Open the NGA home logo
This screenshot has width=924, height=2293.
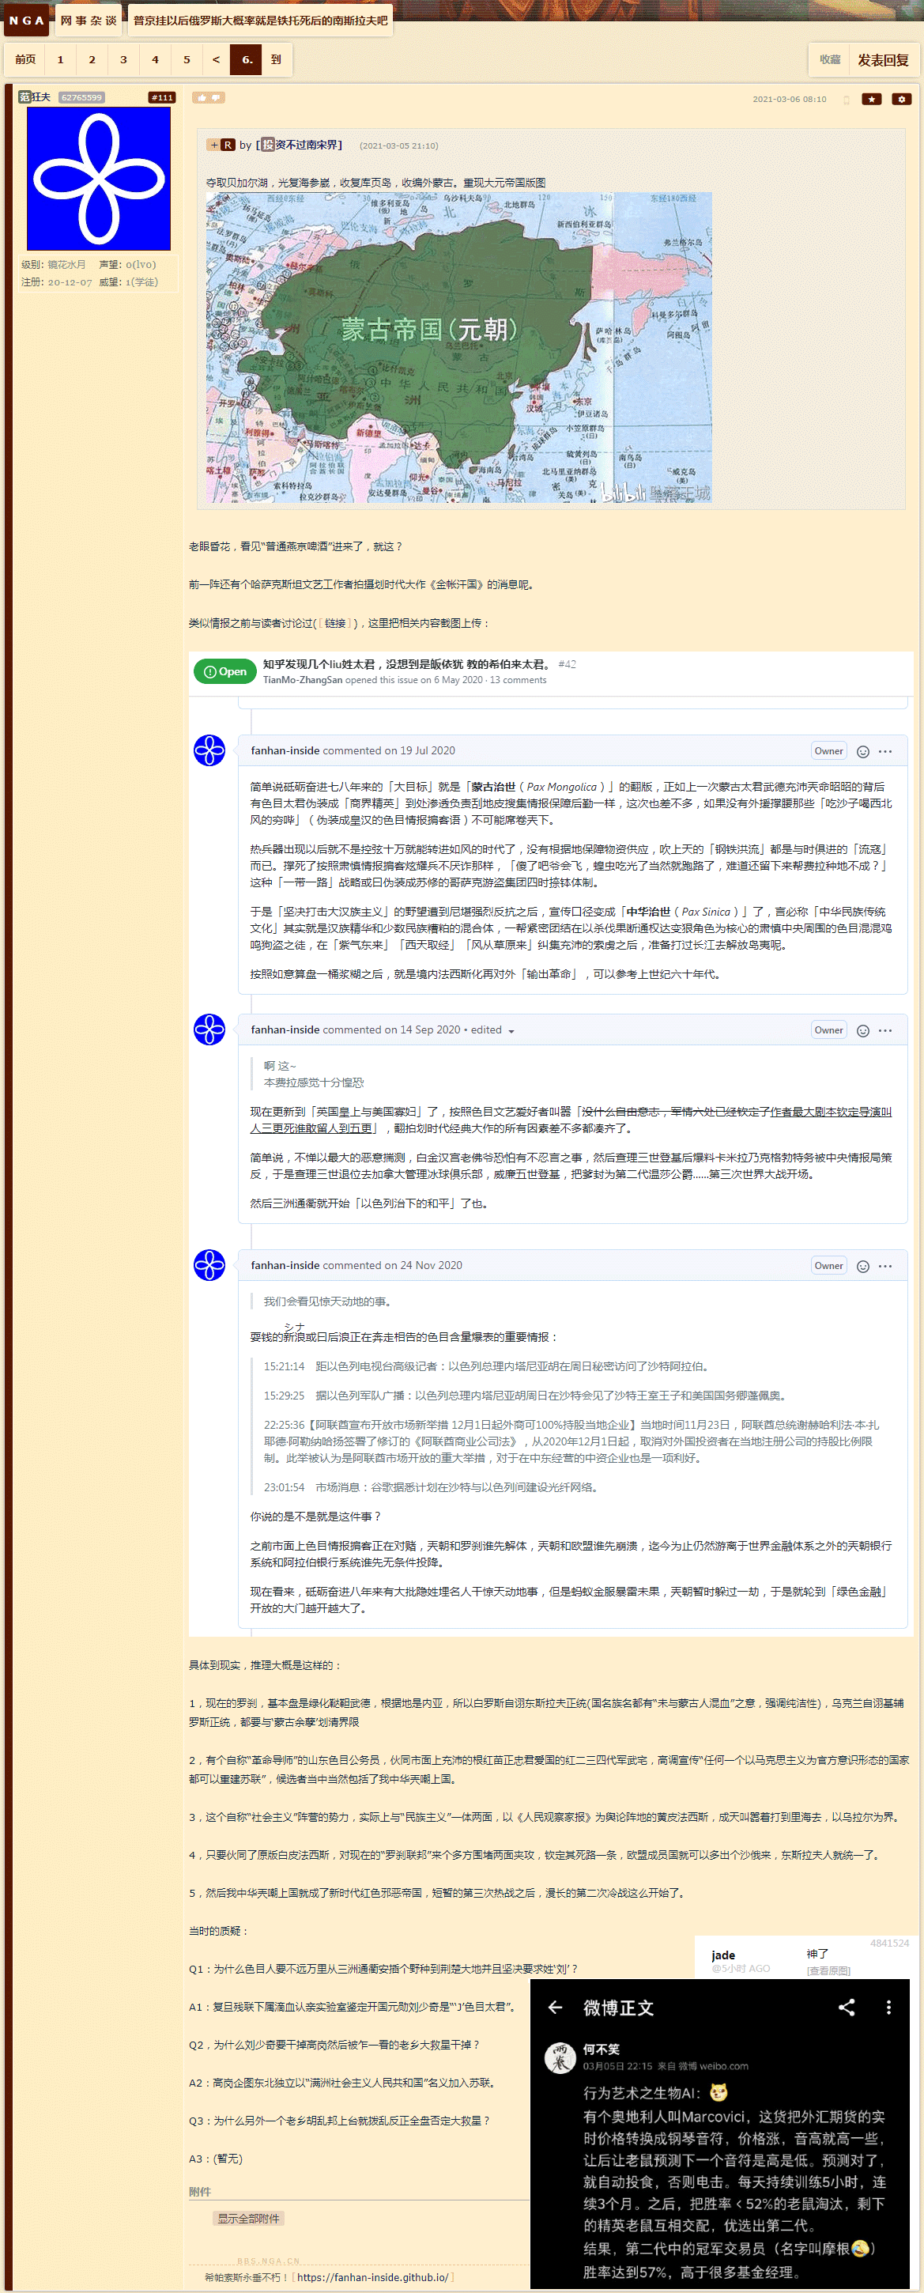[27, 21]
